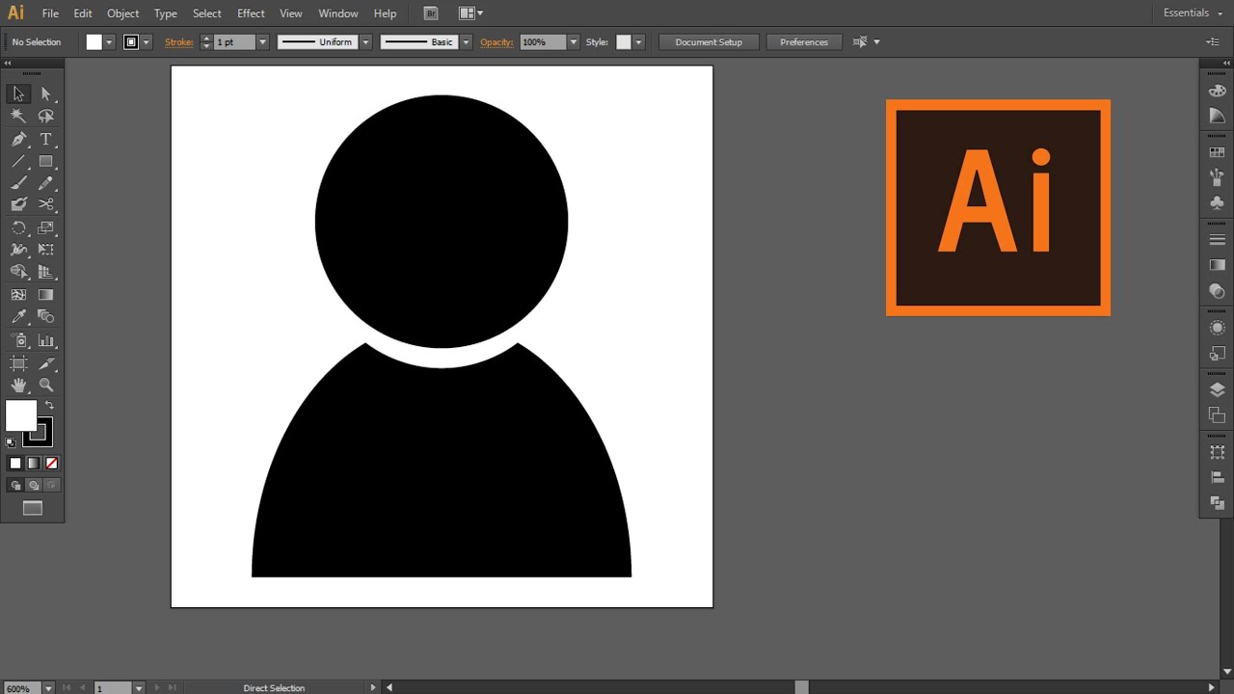Viewport: 1234px width, 694px height.
Task: Open the stroke weight dropdown
Action: coord(262,42)
